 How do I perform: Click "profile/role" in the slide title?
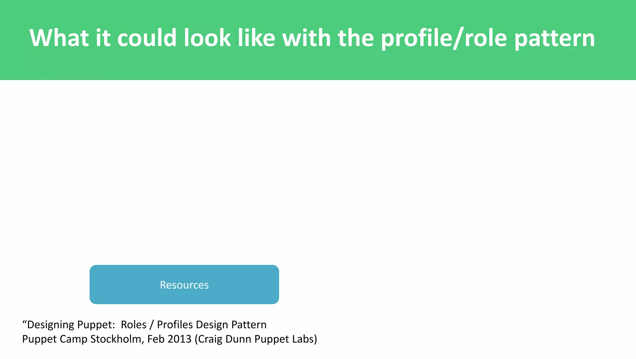(444, 38)
